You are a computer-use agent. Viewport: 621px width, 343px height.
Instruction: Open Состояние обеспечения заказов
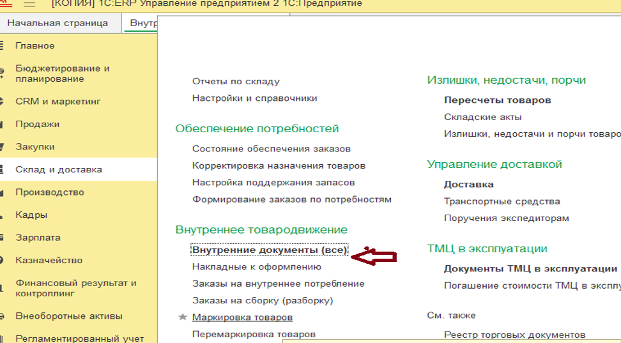pyautogui.click(x=272, y=149)
